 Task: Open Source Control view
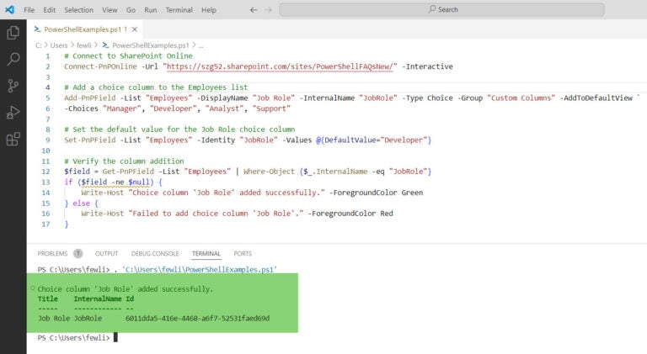pyautogui.click(x=13, y=86)
